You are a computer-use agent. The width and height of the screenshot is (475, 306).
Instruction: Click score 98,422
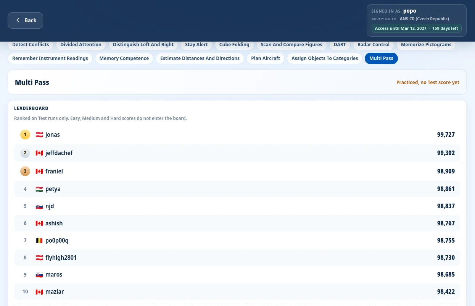coord(446,291)
